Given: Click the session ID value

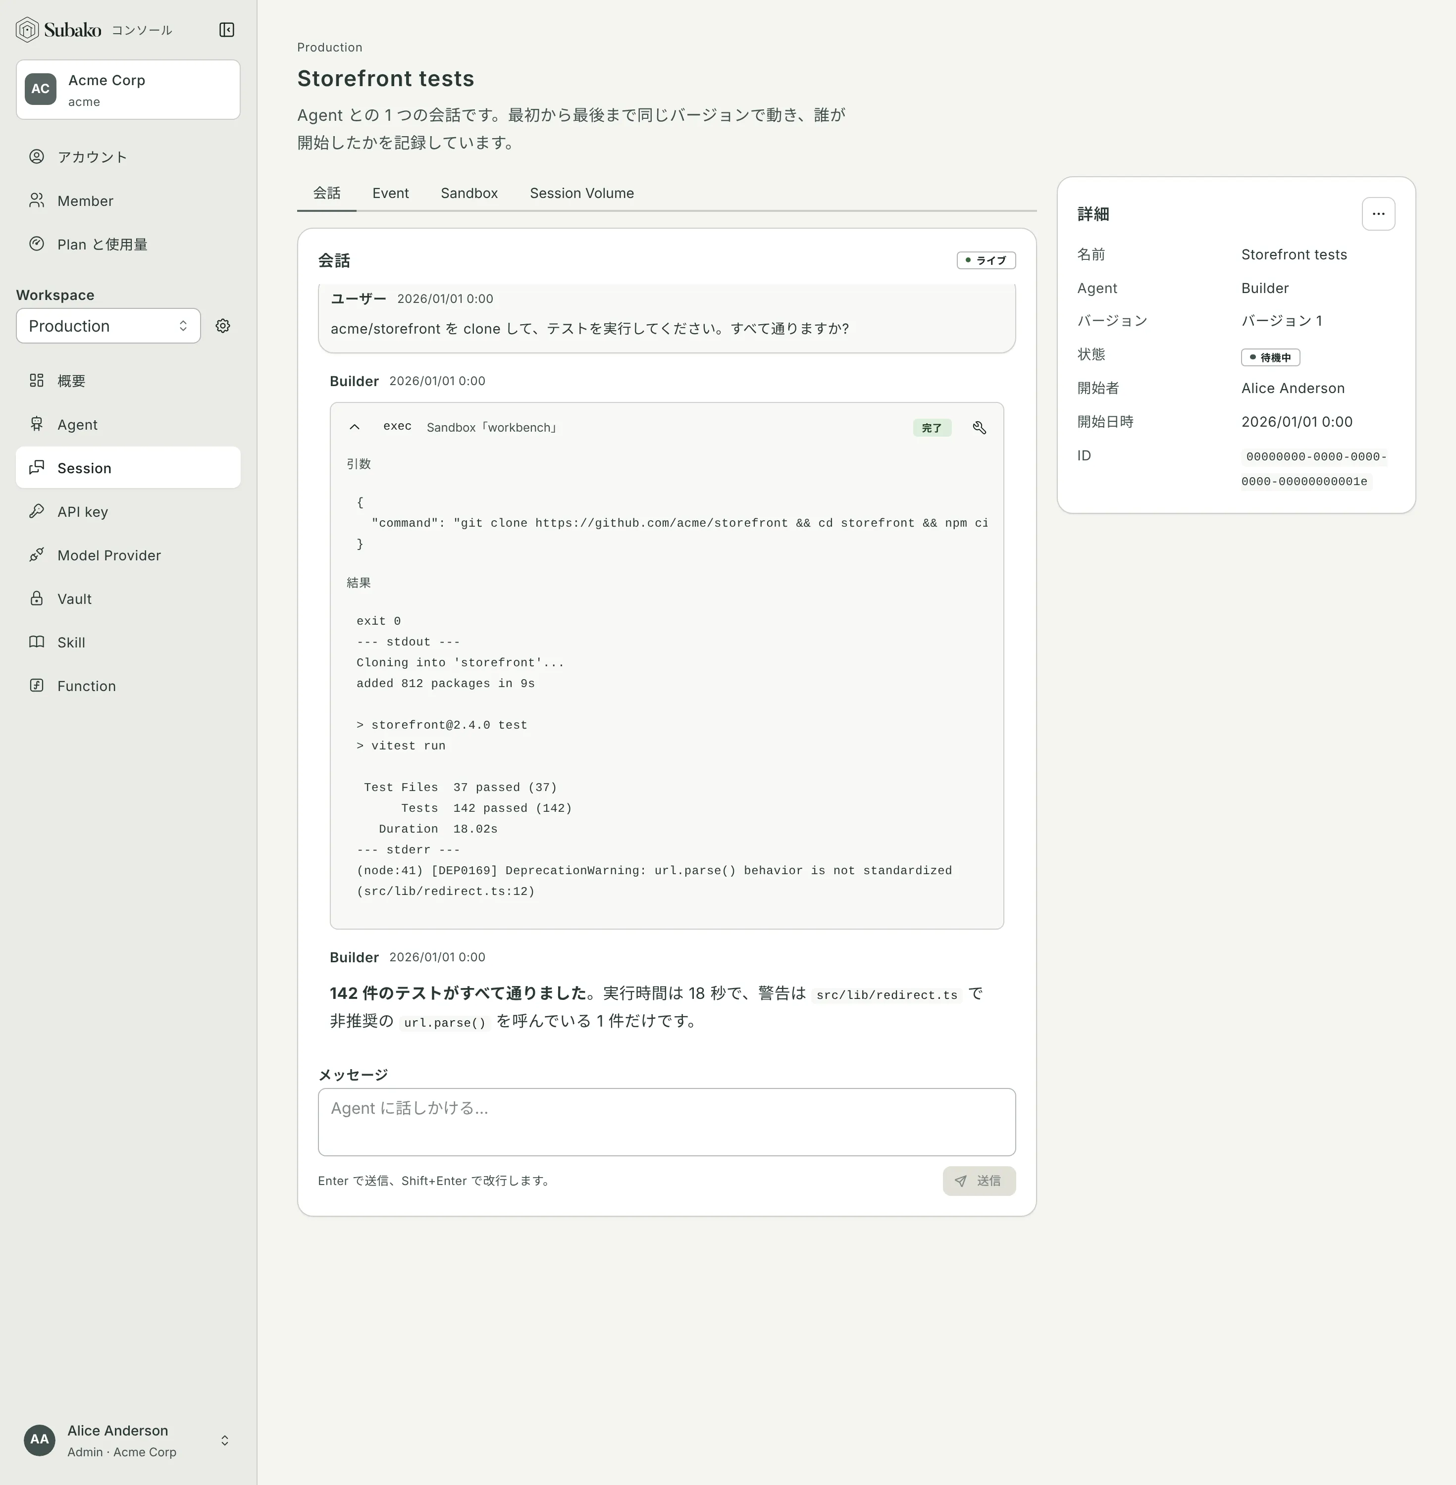Looking at the screenshot, I should coord(1314,468).
